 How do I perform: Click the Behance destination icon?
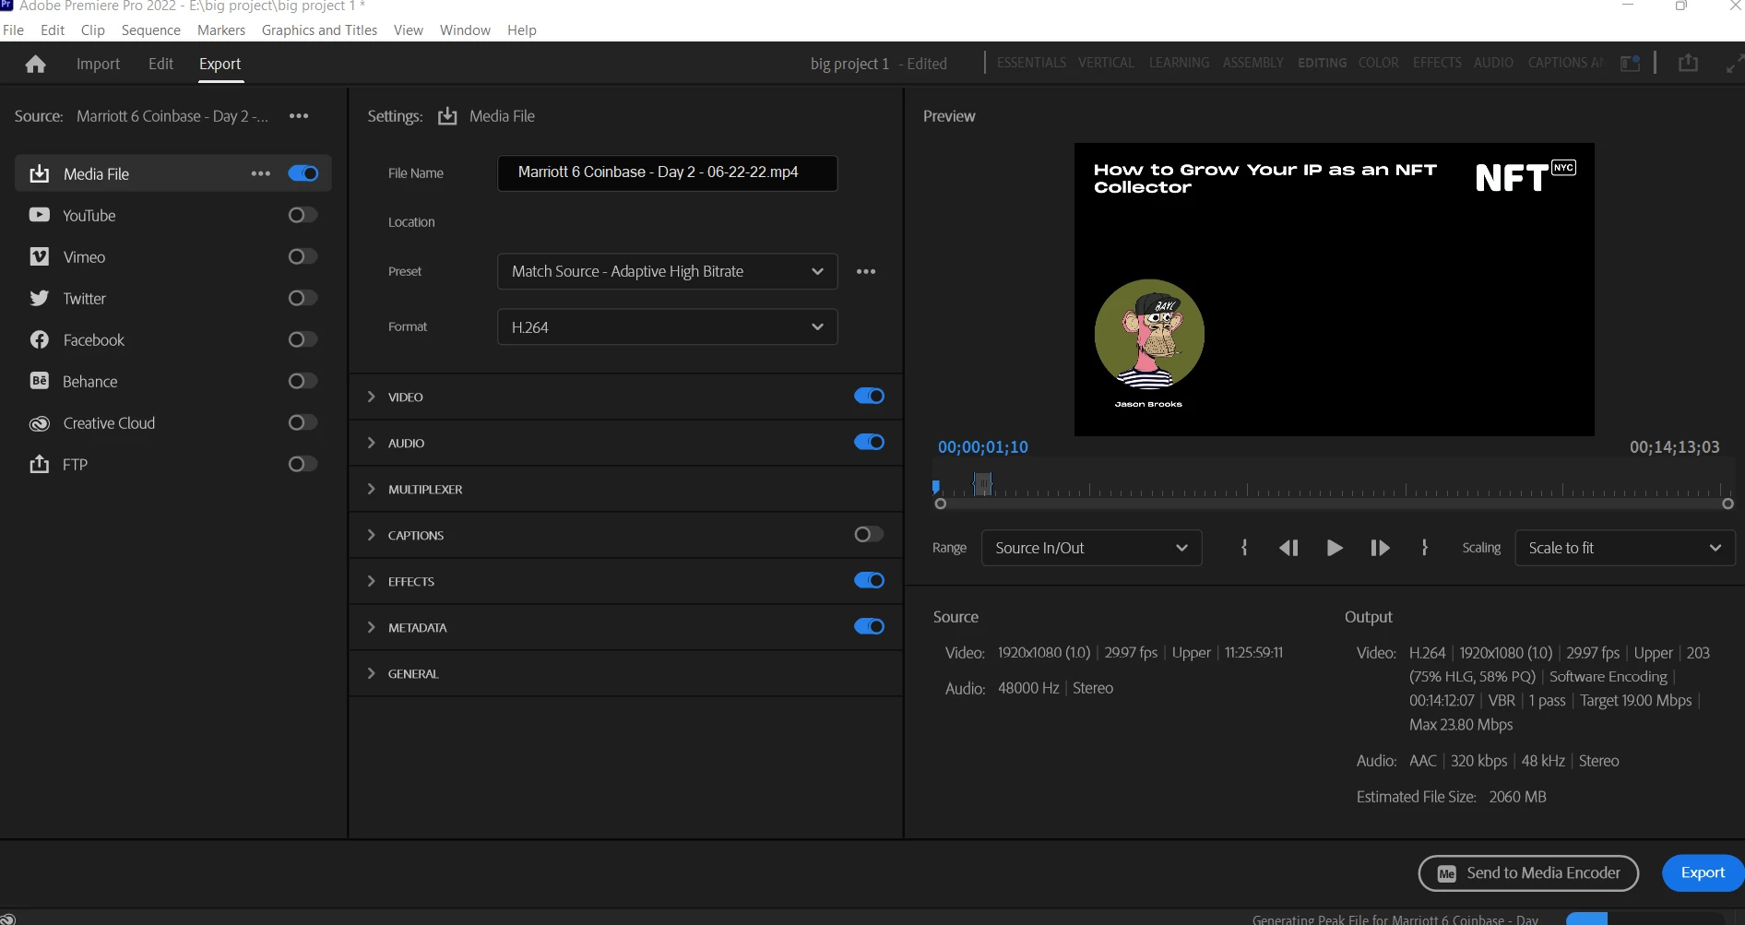(40, 381)
